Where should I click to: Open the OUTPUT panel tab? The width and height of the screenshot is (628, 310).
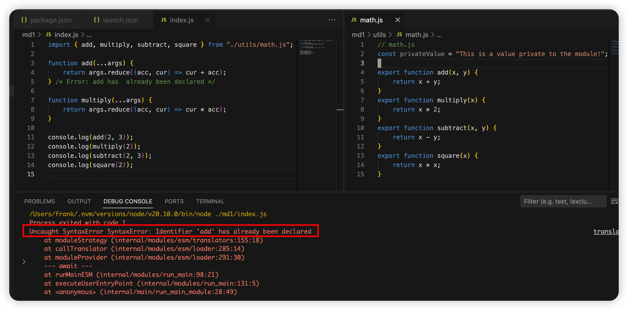click(x=79, y=201)
